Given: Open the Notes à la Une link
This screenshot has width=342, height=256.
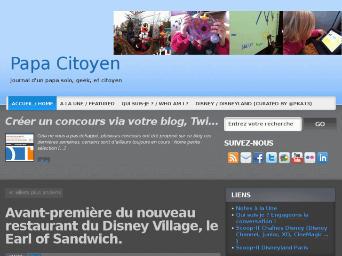Looking at the screenshot, I should (256, 208).
